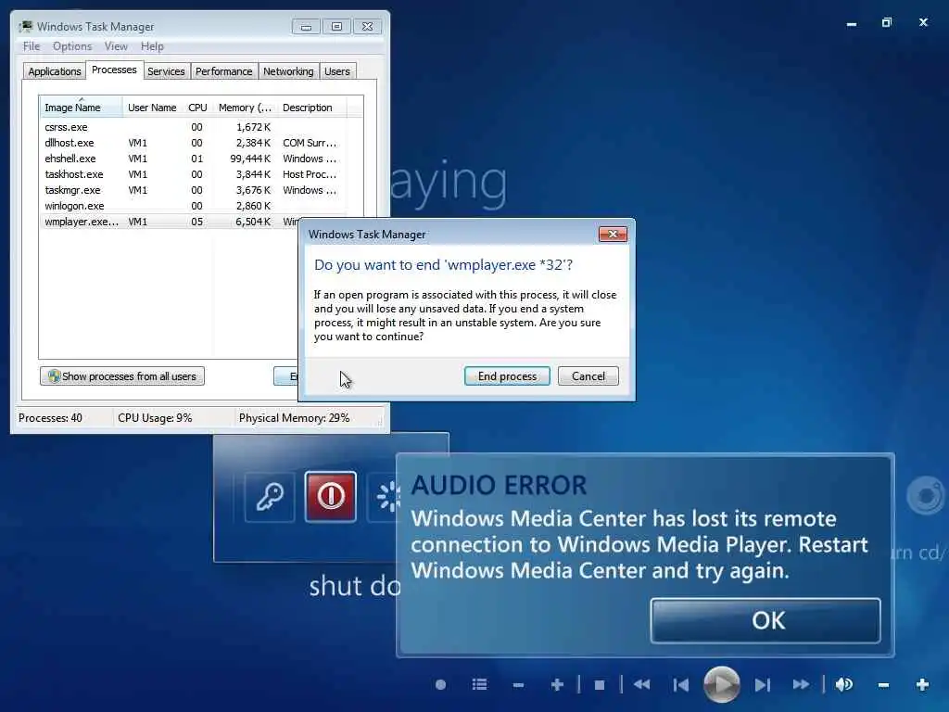Click channel up plus in transport bar
Screen dimensions: 949x712
click(x=557, y=685)
